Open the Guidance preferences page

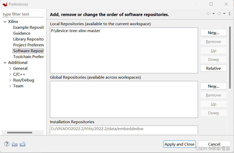[x=22, y=33]
